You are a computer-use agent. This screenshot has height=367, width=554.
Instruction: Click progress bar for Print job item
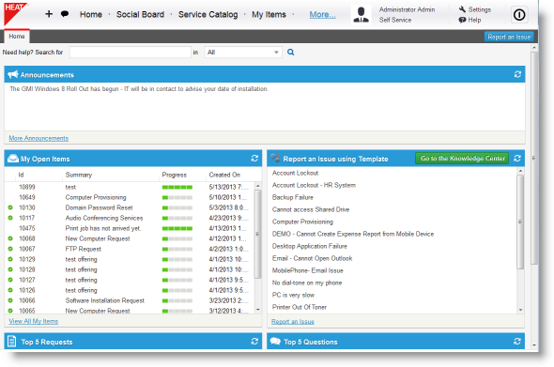[x=177, y=228]
